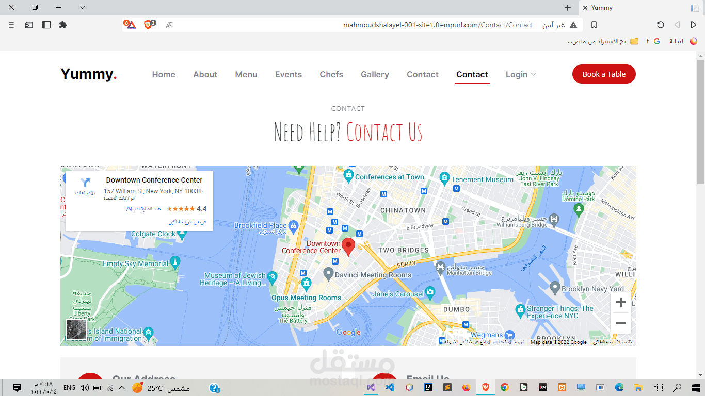This screenshot has height=396, width=705.
Task: Click Book a Table button
Action: [x=604, y=74]
